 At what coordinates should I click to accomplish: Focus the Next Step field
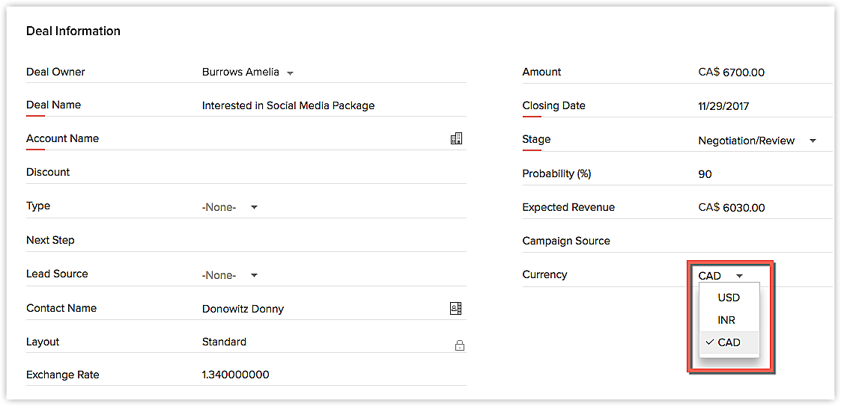(x=330, y=240)
